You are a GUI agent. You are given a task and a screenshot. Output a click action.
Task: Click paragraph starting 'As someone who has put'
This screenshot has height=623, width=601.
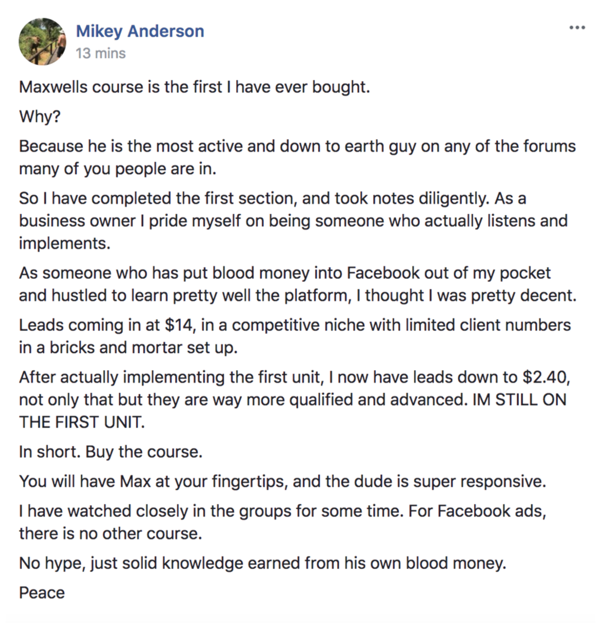[x=298, y=284]
